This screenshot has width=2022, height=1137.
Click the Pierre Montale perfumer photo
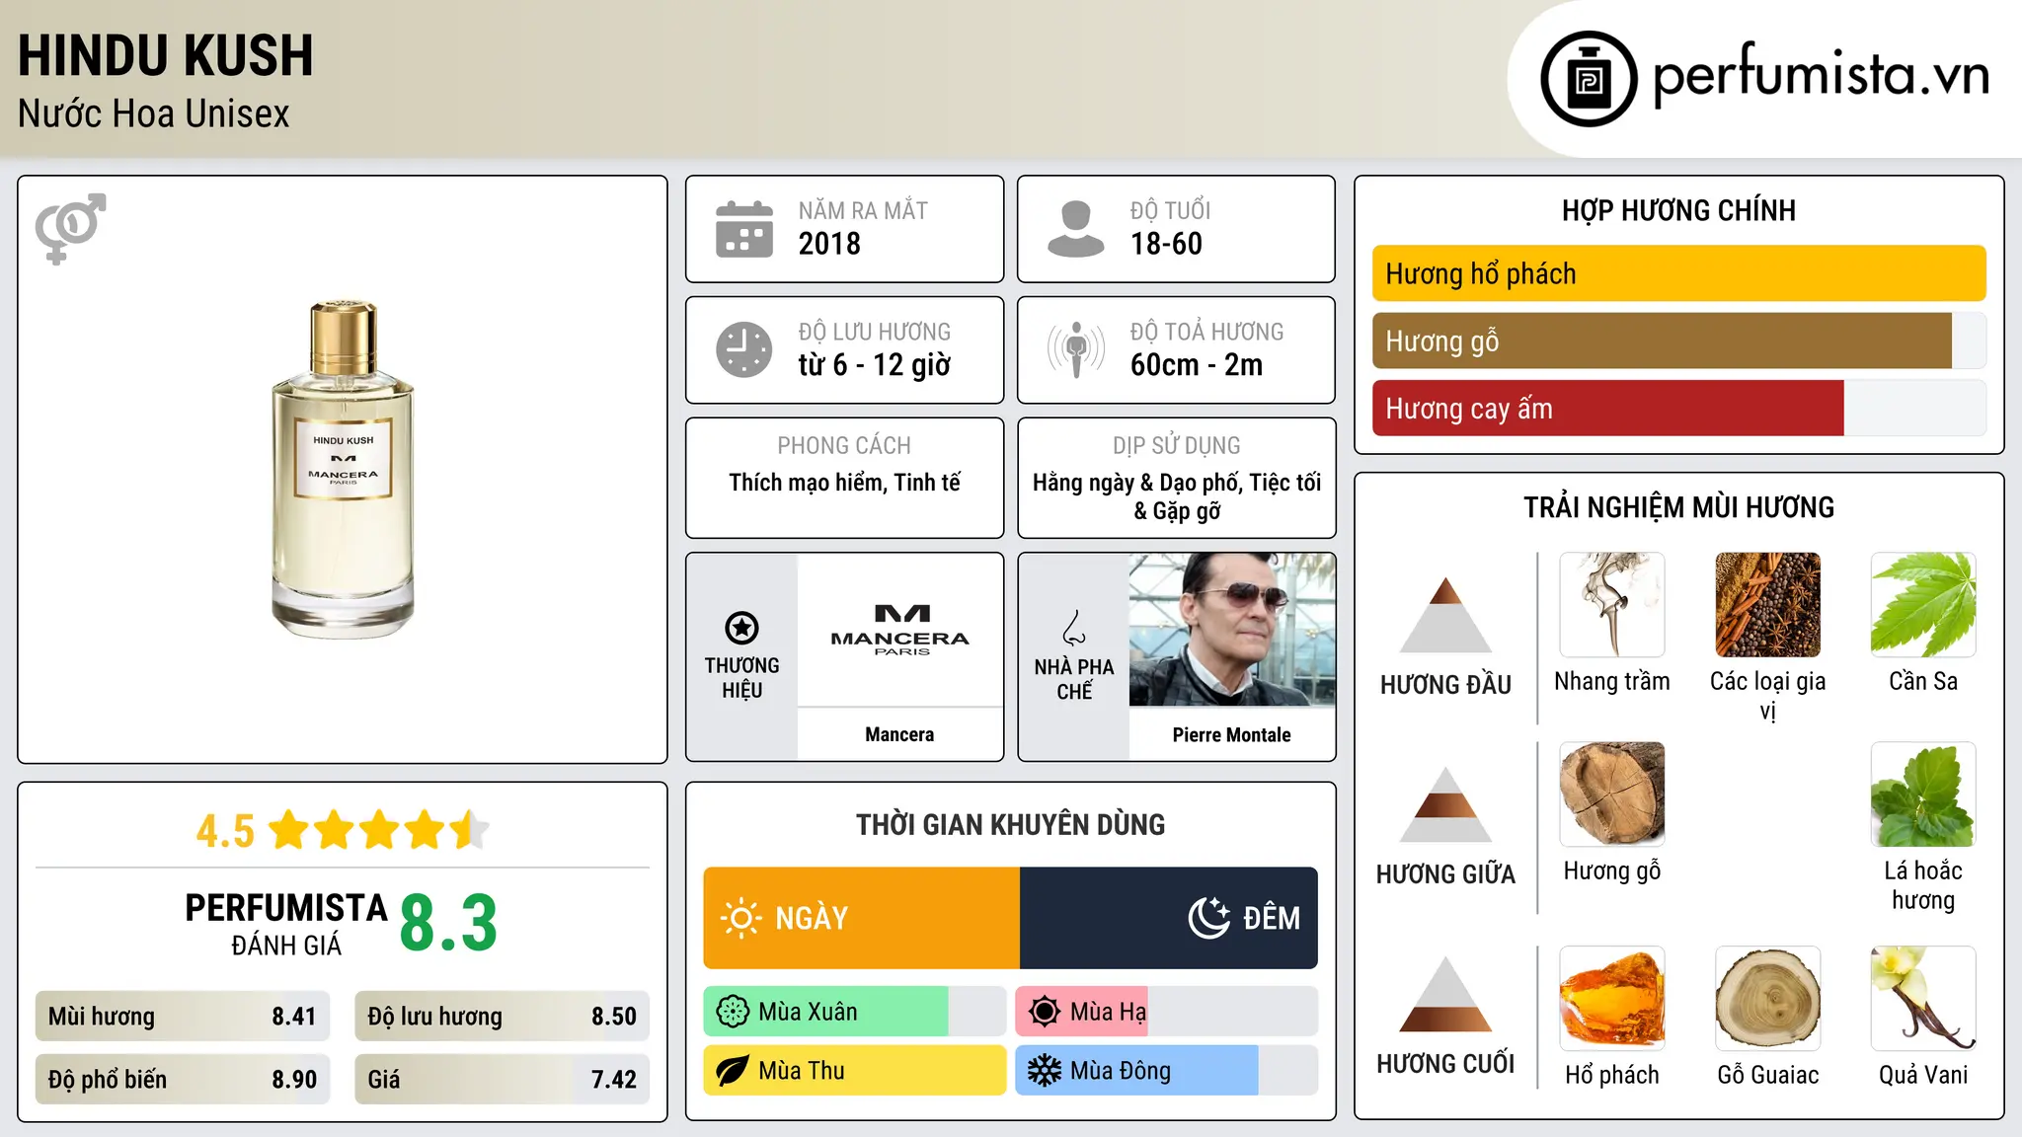coord(1232,630)
